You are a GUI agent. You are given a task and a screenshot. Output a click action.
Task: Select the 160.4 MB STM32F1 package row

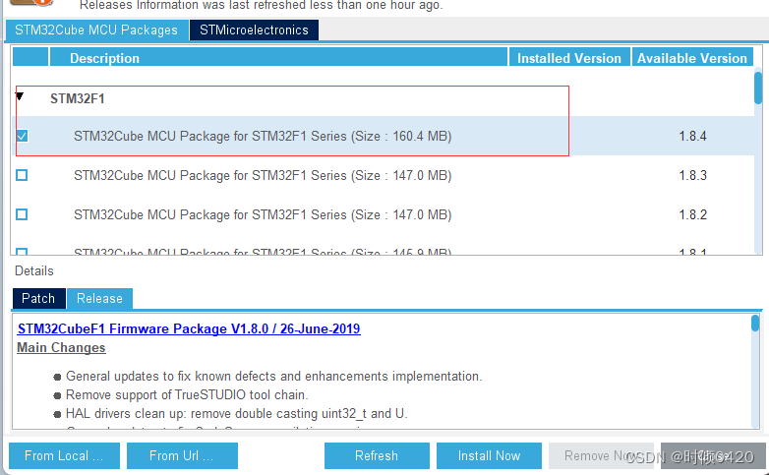(x=383, y=136)
